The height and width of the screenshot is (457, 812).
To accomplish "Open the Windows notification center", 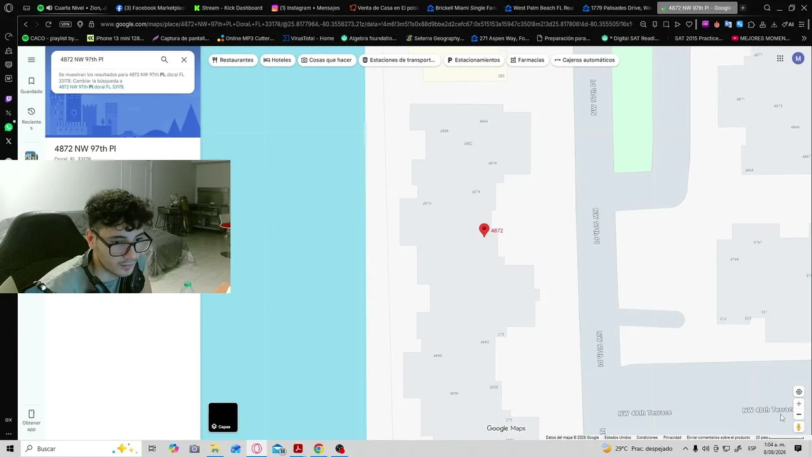I will [798, 449].
